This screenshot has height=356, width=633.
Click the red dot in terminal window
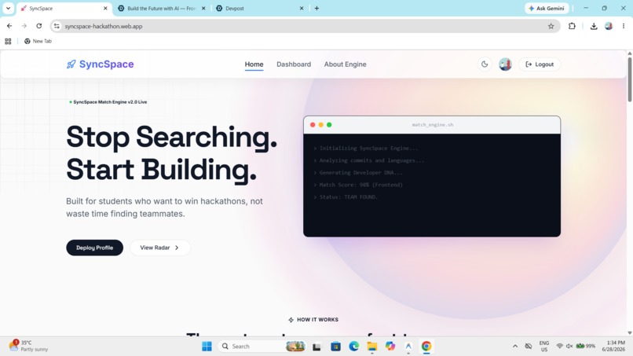(313, 125)
